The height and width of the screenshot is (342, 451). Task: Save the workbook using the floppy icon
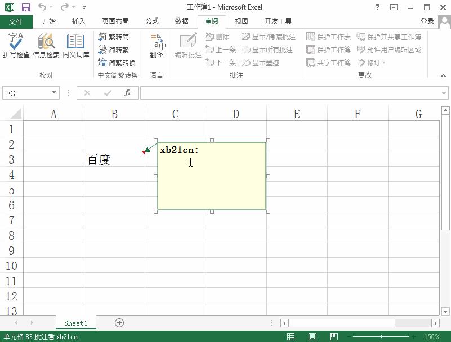click(26, 7)
